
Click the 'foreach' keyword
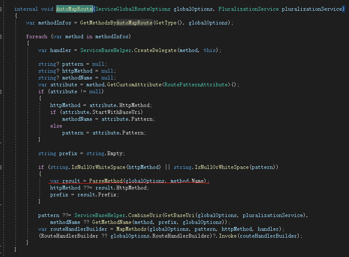click(x=37, y=37)
